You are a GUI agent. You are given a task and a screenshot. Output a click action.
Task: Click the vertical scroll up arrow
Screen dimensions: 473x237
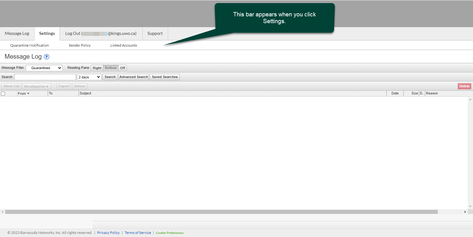pos(470,99)
